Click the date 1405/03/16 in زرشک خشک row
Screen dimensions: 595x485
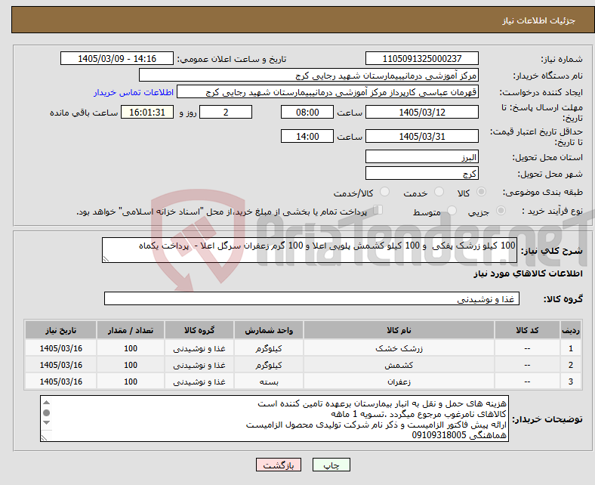pos(60,348)
